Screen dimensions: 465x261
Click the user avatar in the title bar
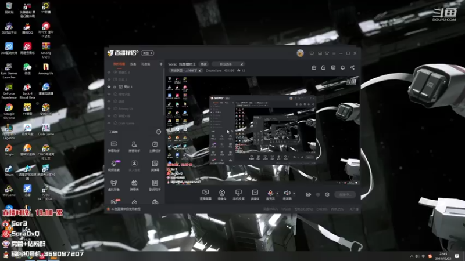pos(300,53)
